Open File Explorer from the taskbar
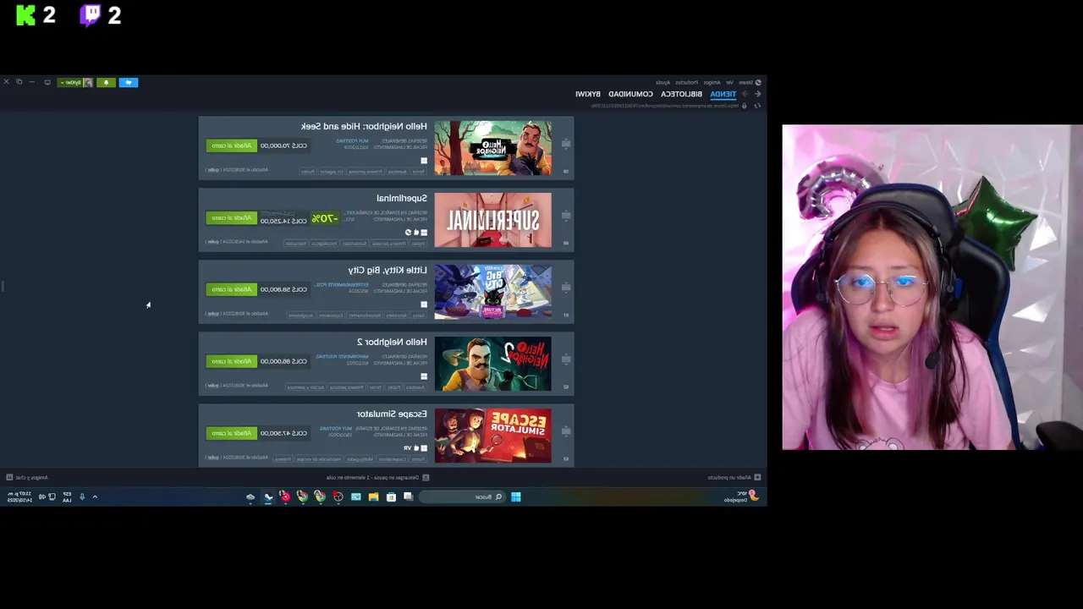Screen dimensions: 1083x609 373,497
